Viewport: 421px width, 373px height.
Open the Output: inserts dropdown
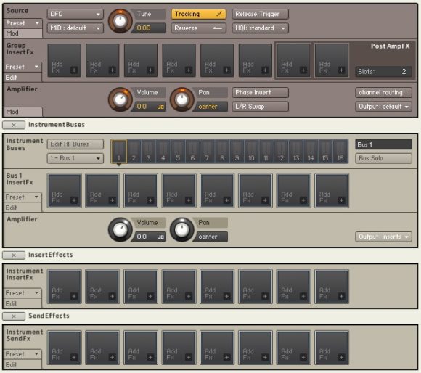(383, 237)
